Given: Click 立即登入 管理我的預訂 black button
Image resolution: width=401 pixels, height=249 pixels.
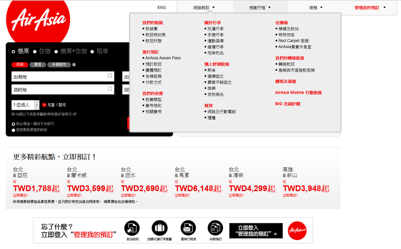Looking at the screenshot, I should [x=256, y=231].
